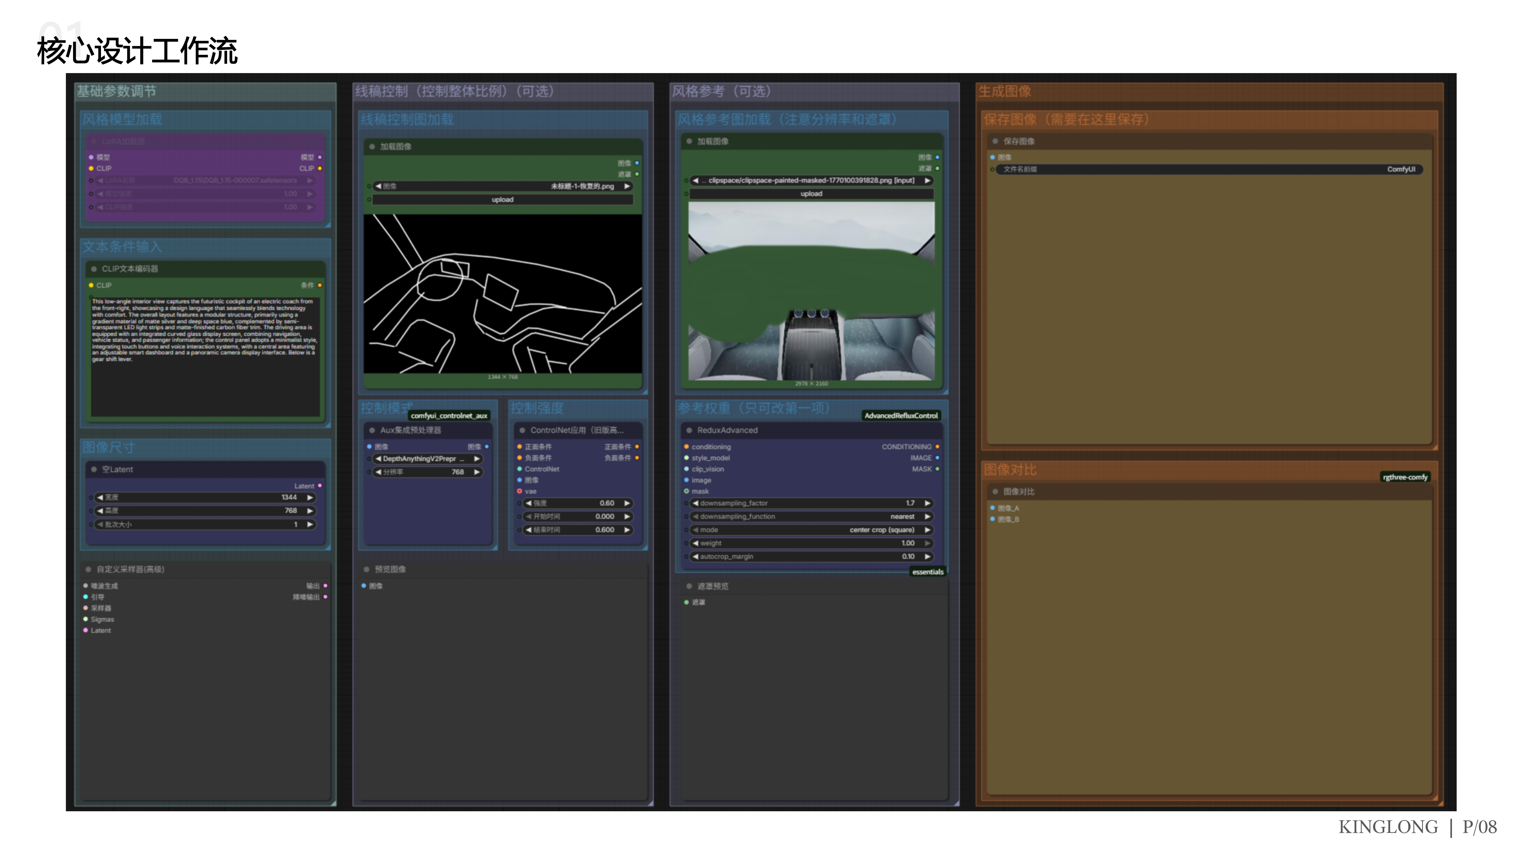Increase 分辨率 768 with right arrow
The height and width of the screenshot is (858, 1526).
[x=477, y=472]
